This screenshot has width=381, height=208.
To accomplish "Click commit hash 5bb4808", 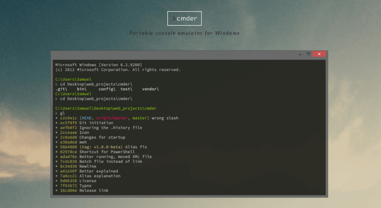I will pyautogui.click(x=68, y=147).
